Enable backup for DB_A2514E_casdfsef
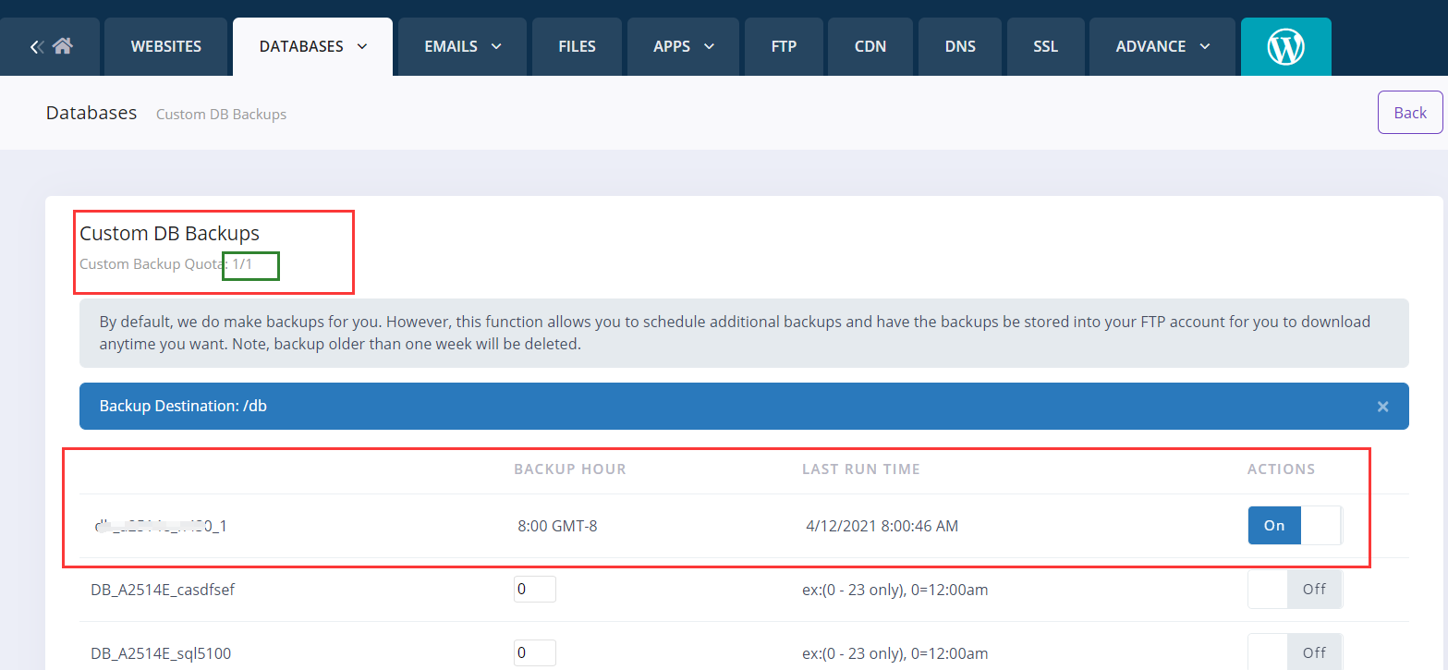1448x670 pixels. 1294,589
